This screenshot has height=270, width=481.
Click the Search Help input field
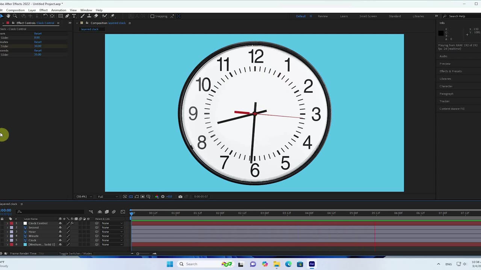[x=461, y=16]
